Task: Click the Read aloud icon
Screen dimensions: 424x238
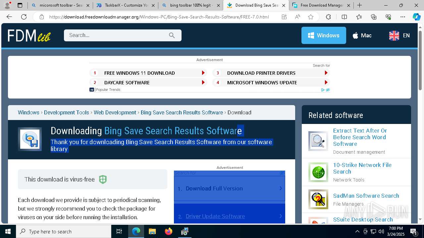Action: 297,17
